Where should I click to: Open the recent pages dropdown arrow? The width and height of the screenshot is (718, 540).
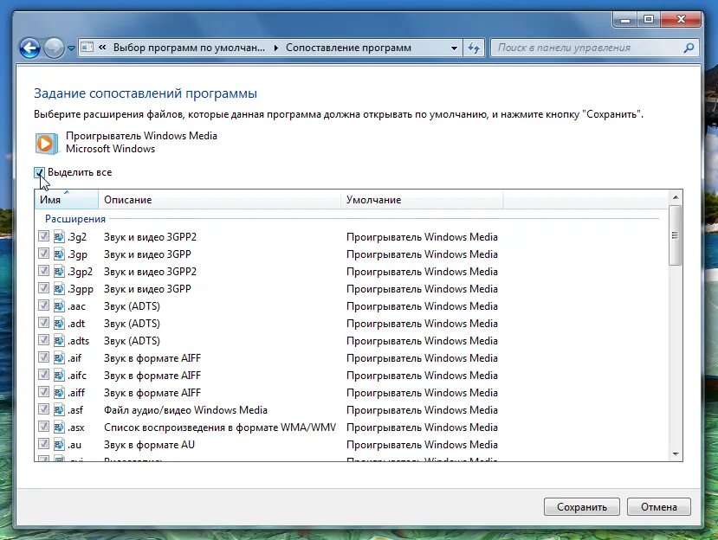tap(71, 48)
